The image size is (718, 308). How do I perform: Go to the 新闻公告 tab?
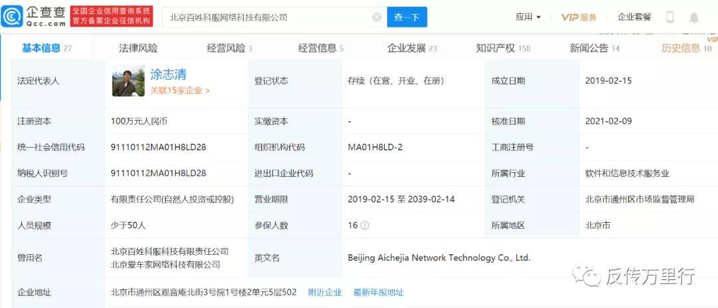pyautogui.click(x=594, y=48)
